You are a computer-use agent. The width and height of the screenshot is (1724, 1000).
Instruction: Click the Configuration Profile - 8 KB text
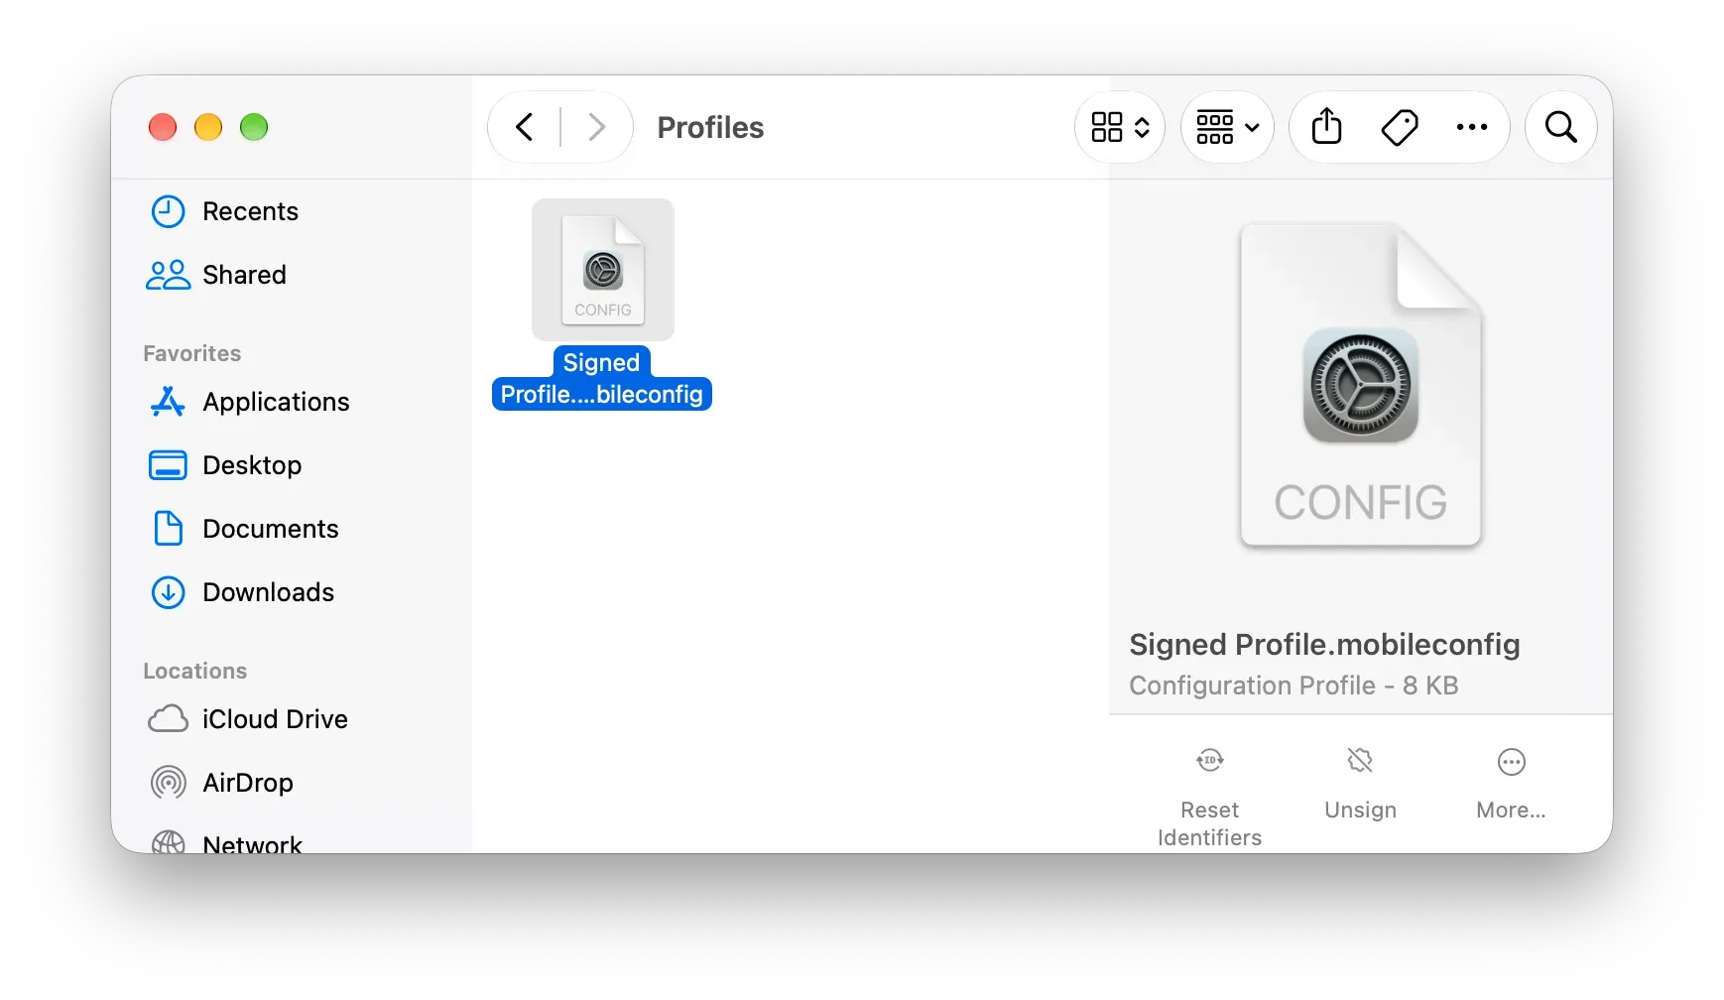tap(1293, 686)
